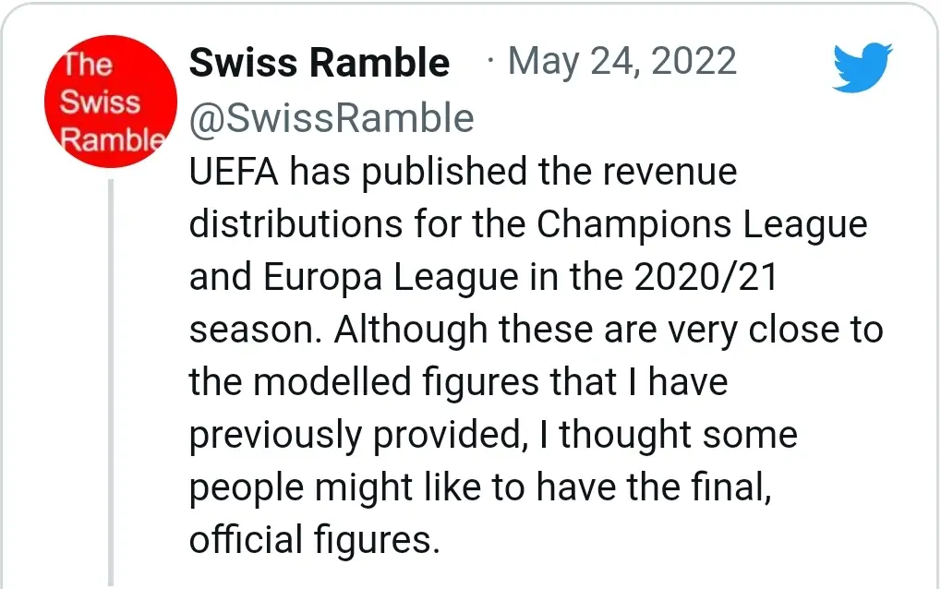
Task: Click the Twitter bird logo
Action: 863,66
